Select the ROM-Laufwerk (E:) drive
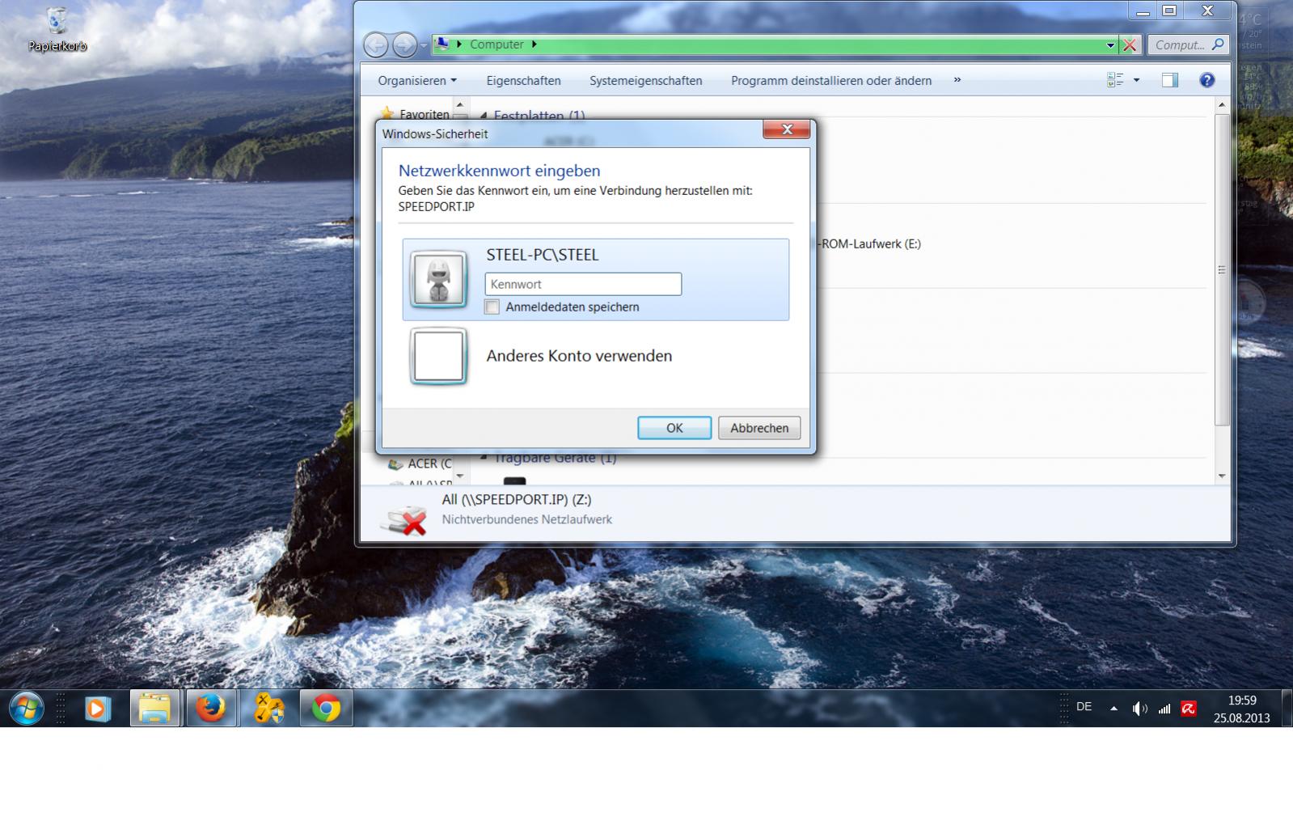This screenshot has height=838, width=1293. [x=870, y=243]
